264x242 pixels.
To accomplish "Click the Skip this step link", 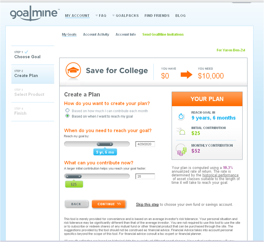I will pyautogui.click(x=147, y=204).
